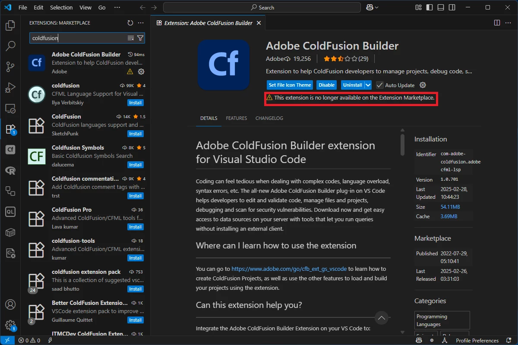518x345 pixels.
Task: Select the Extension: Adobe ColdFusion Builder editor tab
Action: tap(207, 23)
